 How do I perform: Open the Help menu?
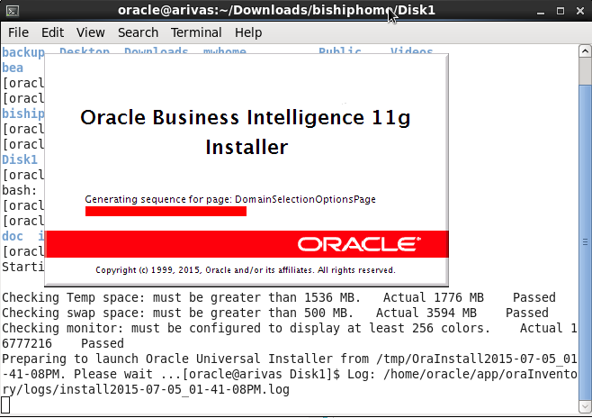click(248, 32)
